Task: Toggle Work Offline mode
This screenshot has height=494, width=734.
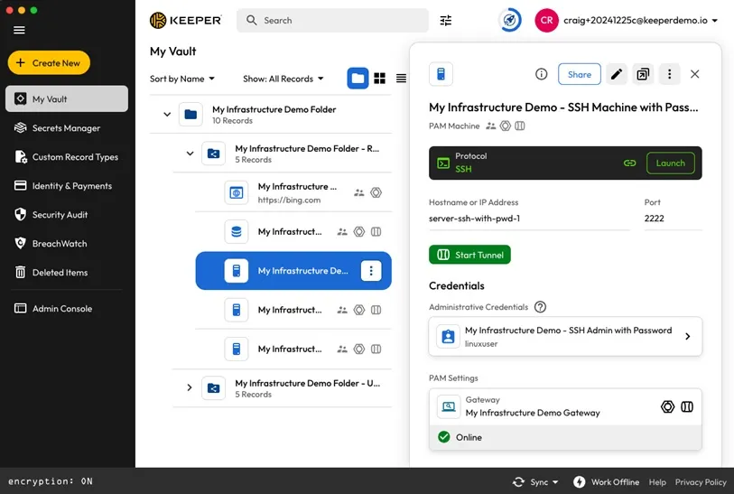Action: pyautogui.click(x=606, y=482)
